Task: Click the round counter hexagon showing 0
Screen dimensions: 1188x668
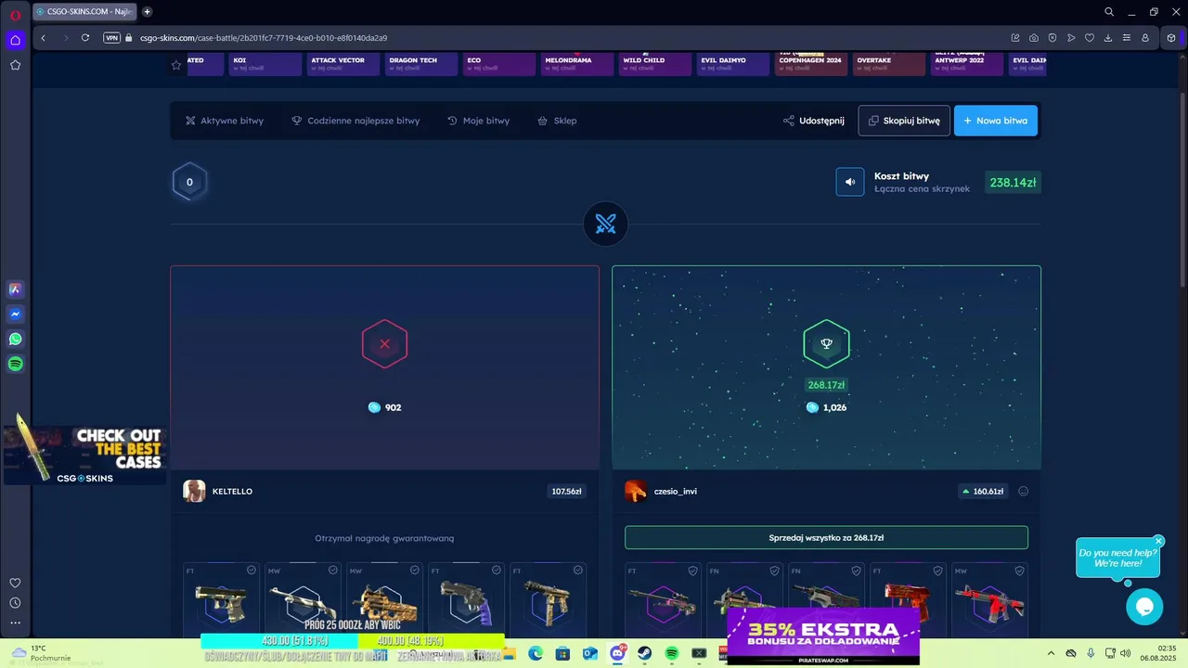Action: tap(189, 182)
